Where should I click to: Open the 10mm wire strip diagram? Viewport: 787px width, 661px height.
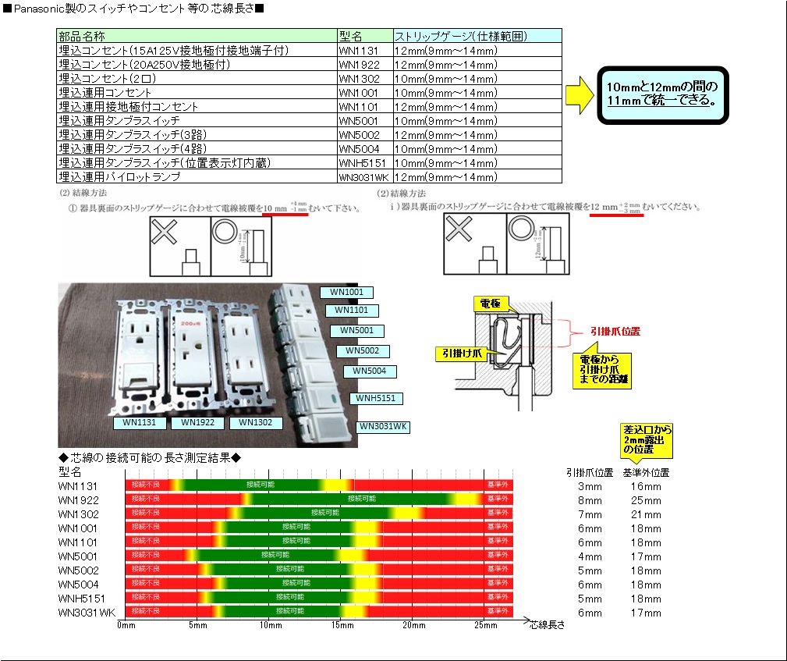[211, 247]
